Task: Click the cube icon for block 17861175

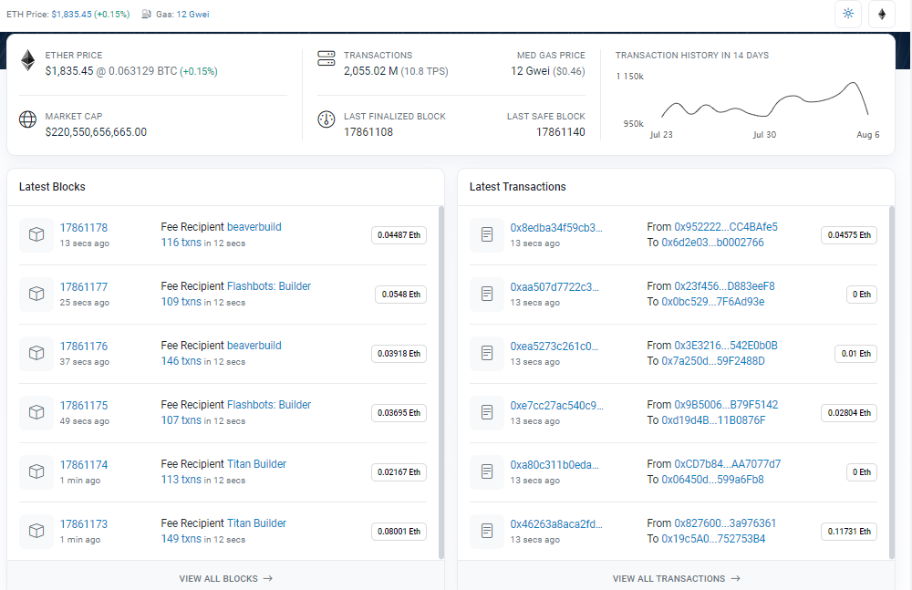Action: [x=36, y=412]
